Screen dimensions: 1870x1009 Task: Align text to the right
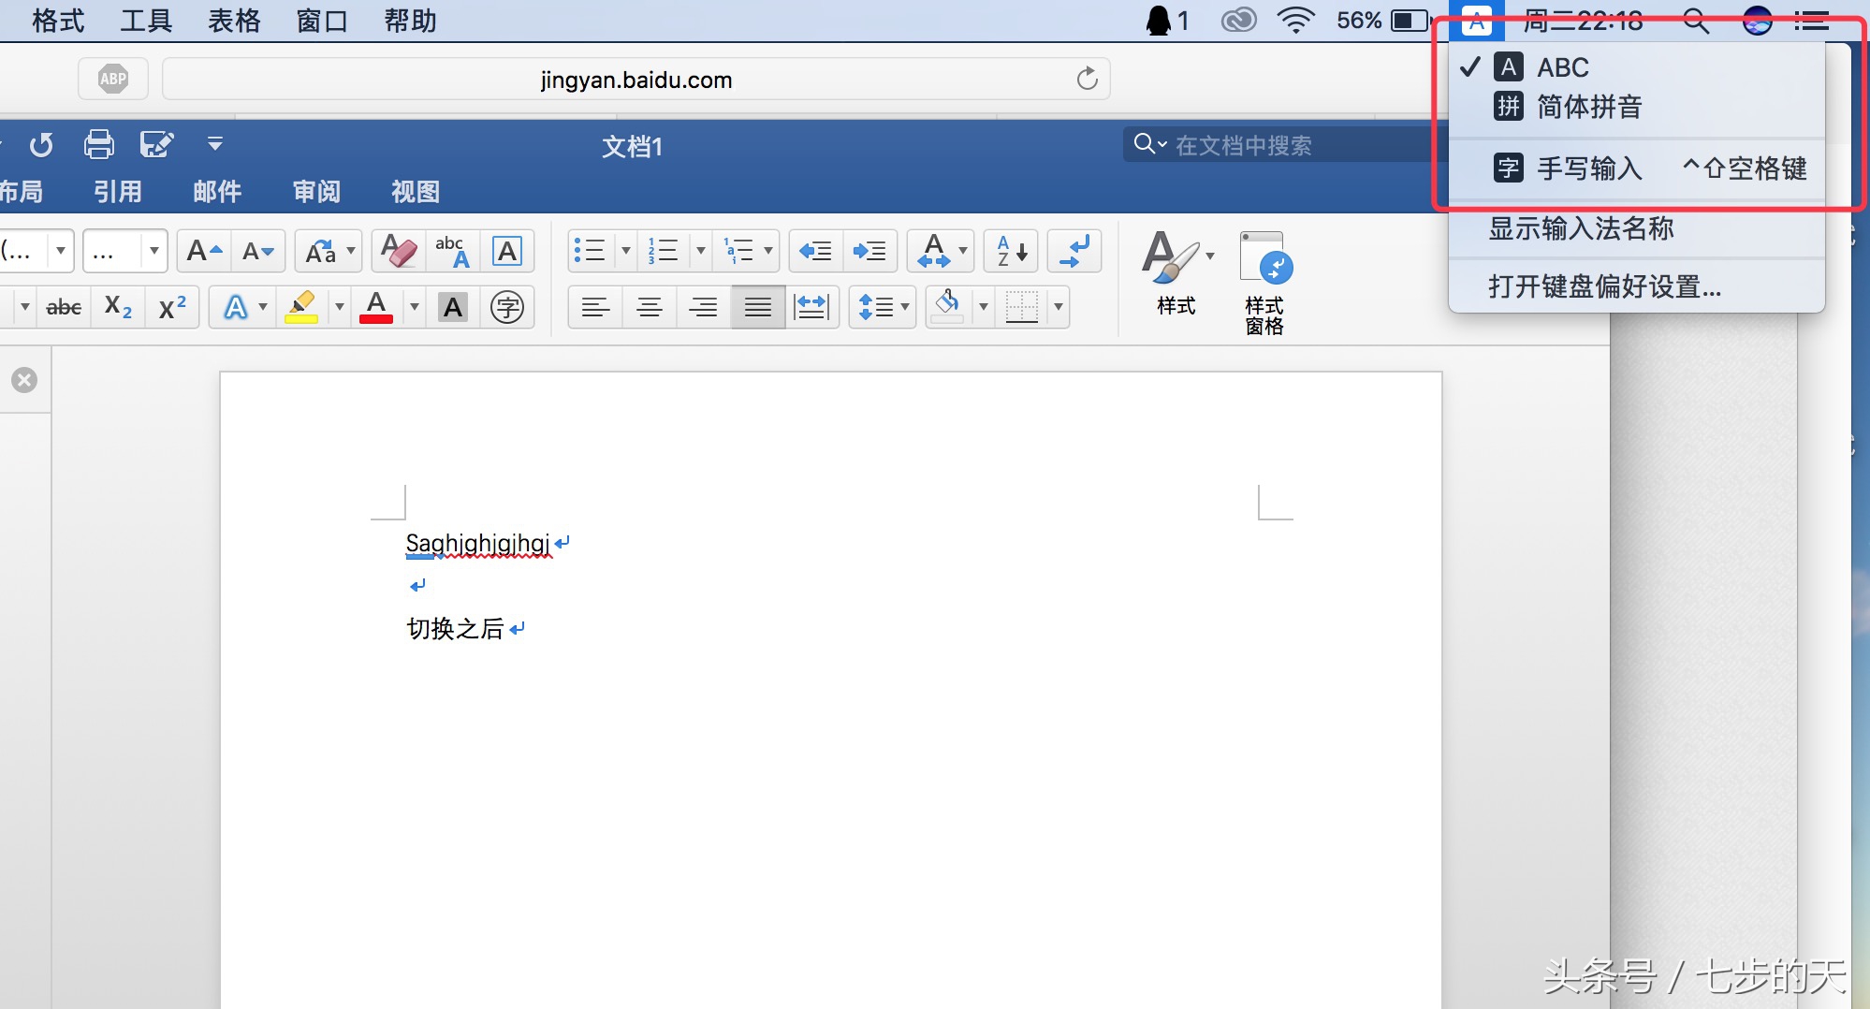[x=704, y=307]
